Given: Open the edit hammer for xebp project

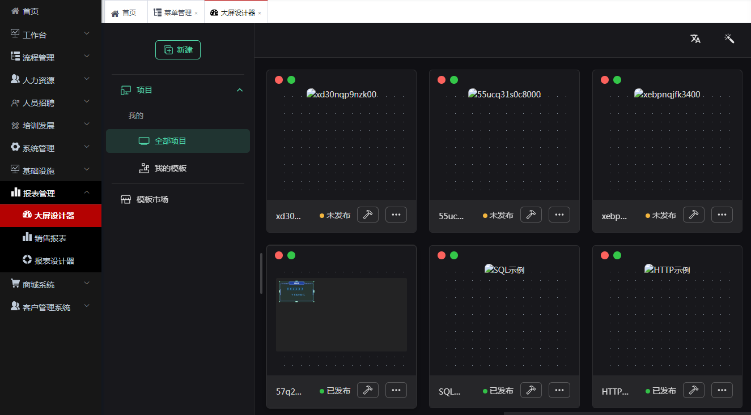Looking at the screenshot, I should (x=694, y=215).
